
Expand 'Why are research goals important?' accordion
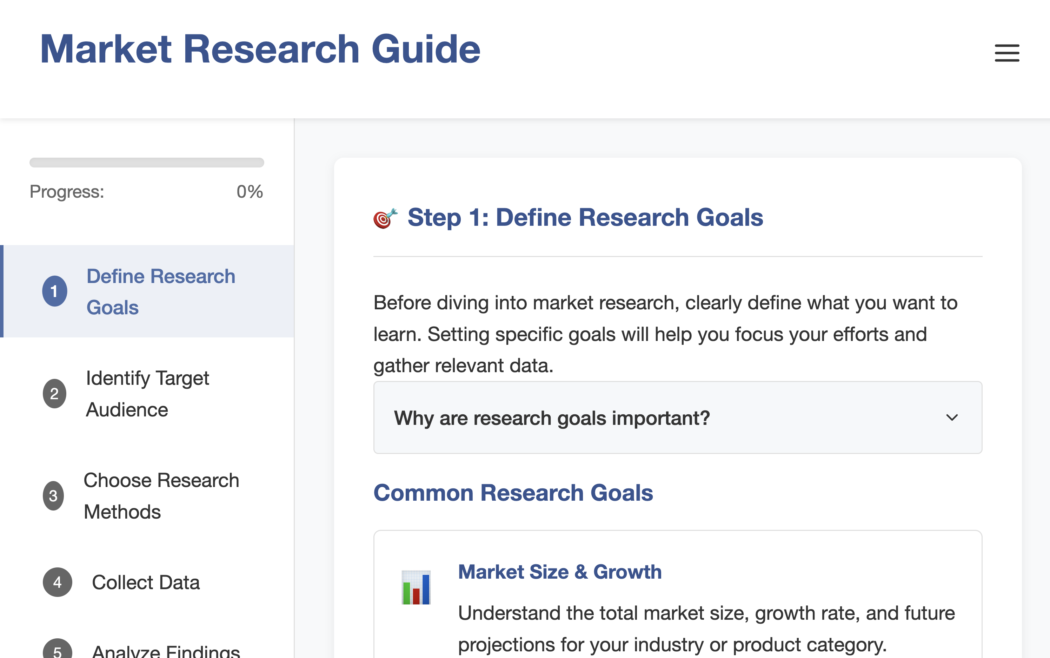pos(552,418)
